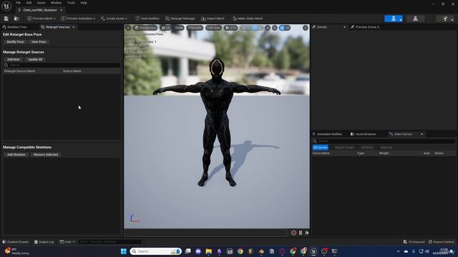Image resolution: width=458 pixels, height=257 pixels.
Task: Click Browse to asset icon in toolbar
Action: coord(16,19)
